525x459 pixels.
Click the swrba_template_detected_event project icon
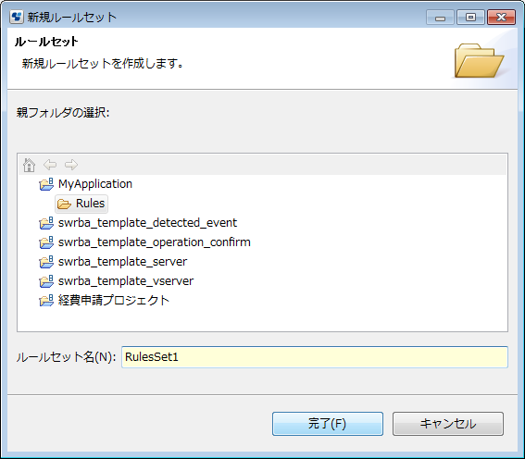46,223
